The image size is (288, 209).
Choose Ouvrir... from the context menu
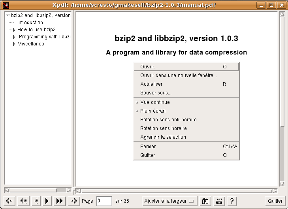tap(186, 67)
